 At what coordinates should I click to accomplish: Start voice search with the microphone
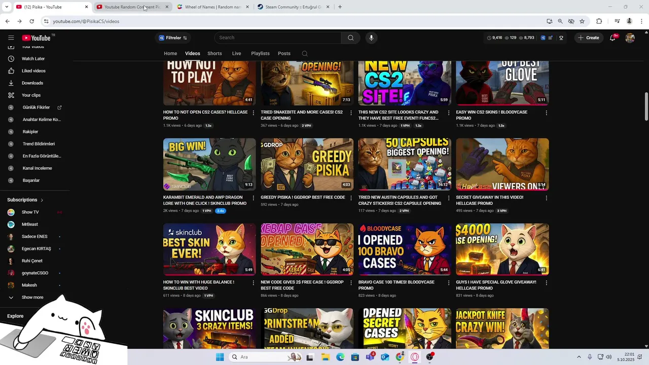pyautogui.click(x=371, y=38)
